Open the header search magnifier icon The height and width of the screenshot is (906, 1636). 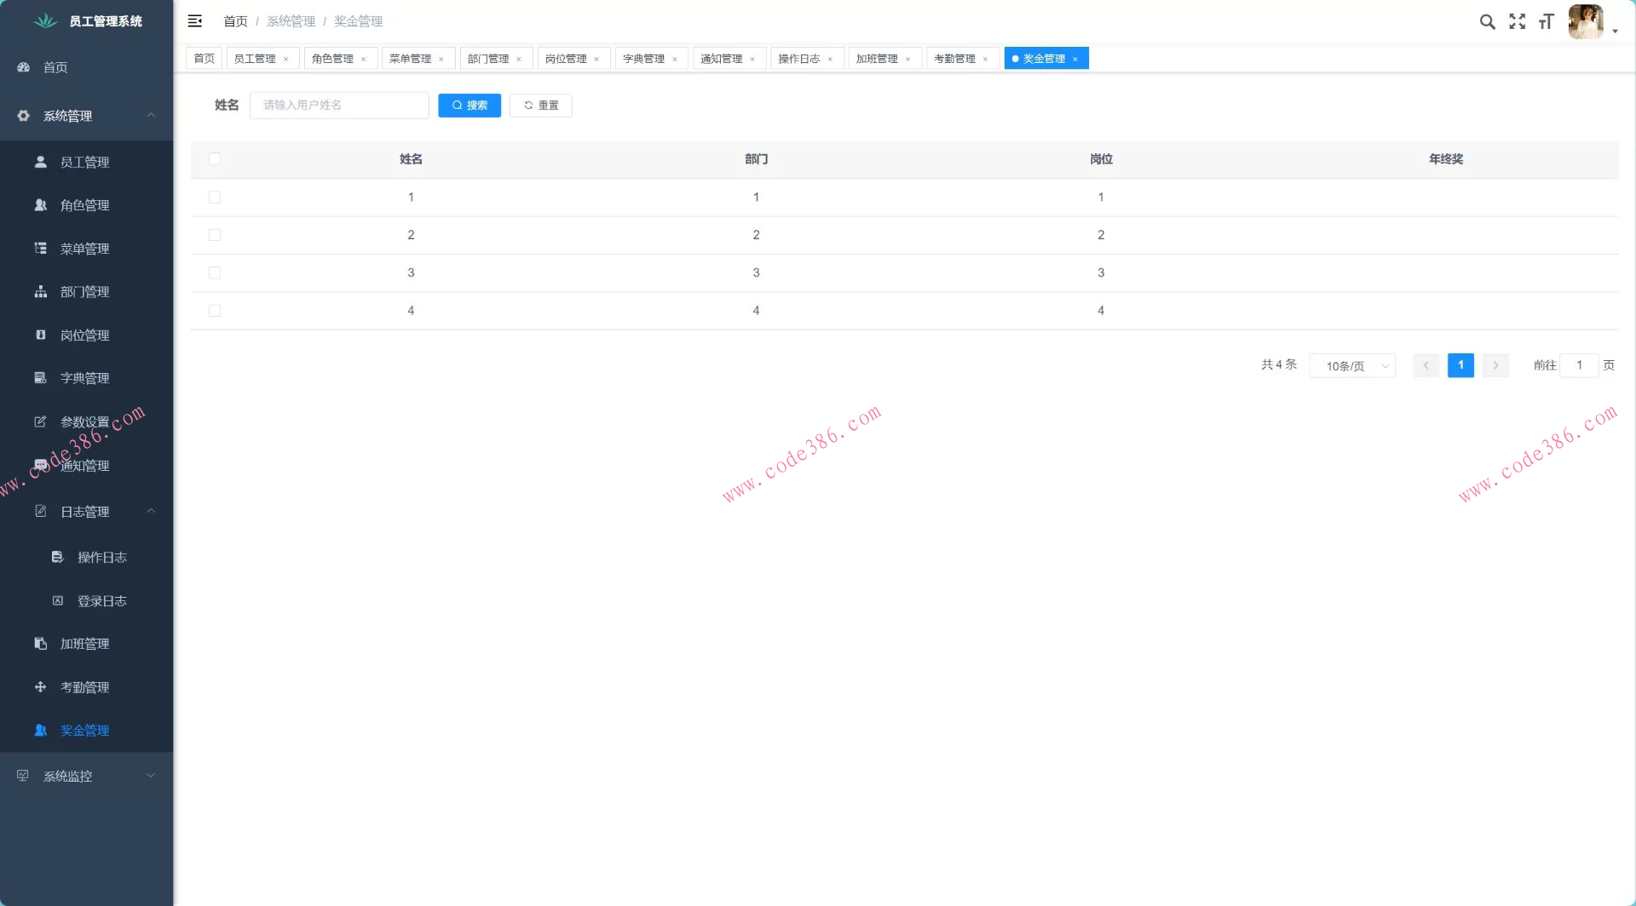[x=1487, y=21]
